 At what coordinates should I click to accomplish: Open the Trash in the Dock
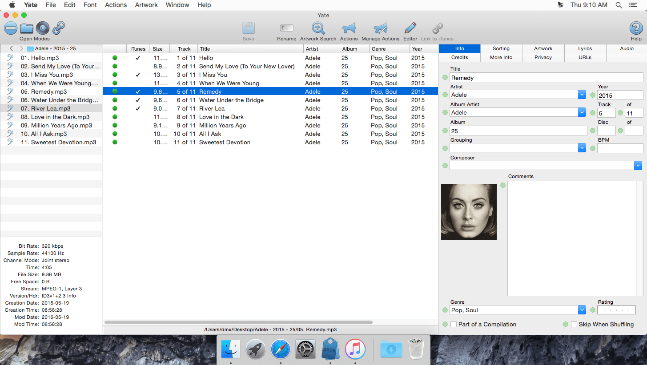point(416,349)
